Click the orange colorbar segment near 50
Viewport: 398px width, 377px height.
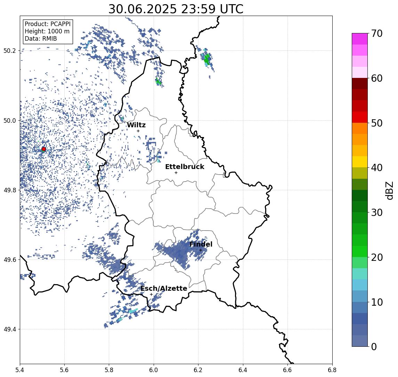tap(360, 128)
